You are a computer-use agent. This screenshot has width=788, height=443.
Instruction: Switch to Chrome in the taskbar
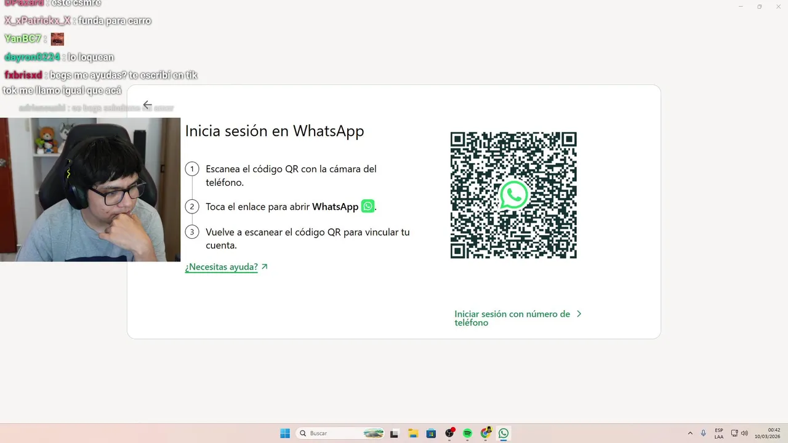tap(486, 433)
